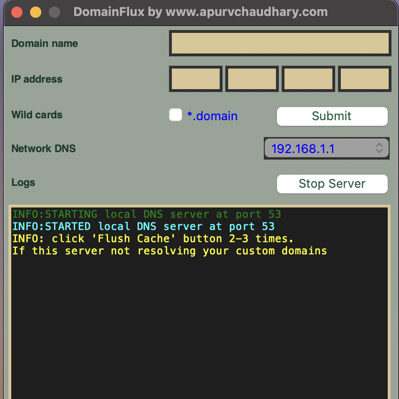Enable the wildcard *.domain checkbox
This screenshot has width=399, height=399.
click(176, 115)
